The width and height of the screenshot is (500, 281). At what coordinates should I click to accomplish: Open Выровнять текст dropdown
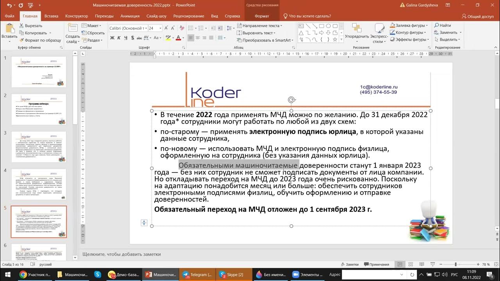(256, 33)
